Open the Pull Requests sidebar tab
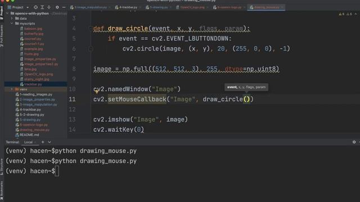Screen dimensions: 360x202 (2, 35)
